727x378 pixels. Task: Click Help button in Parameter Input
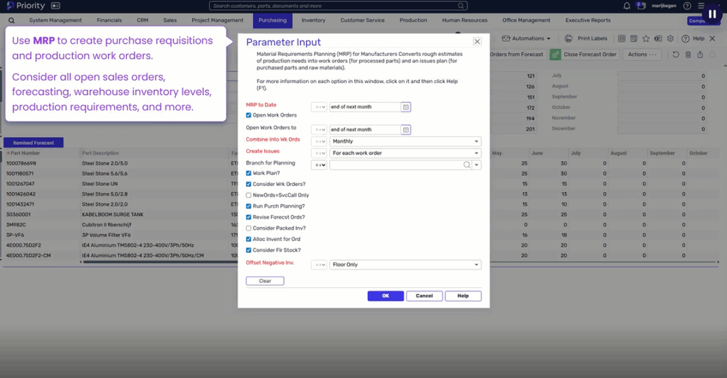pos(463,296)
